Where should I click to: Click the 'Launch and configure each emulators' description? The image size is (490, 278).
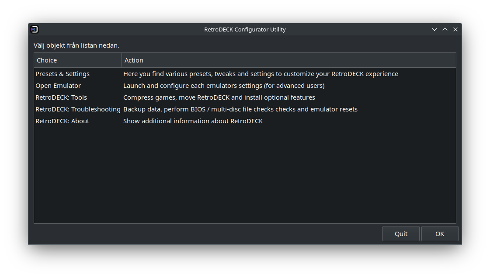(224, 86)
